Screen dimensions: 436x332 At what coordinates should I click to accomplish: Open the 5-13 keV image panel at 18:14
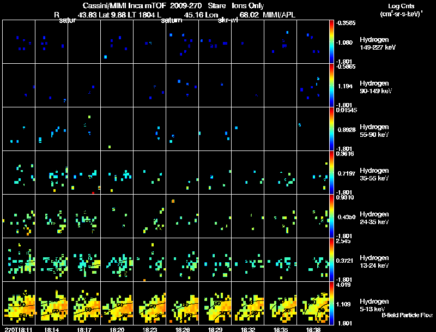[x=51, y=303]
